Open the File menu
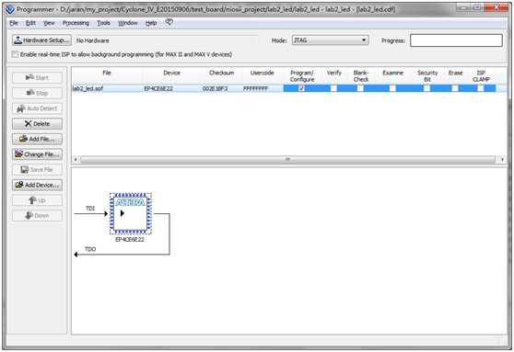514x352 pixels. (14, 23)
